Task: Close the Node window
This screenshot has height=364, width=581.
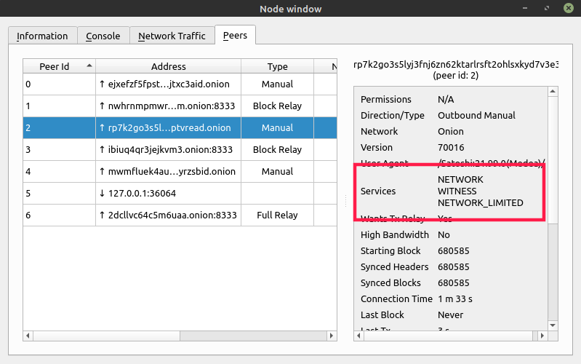Action: point(569,8)
